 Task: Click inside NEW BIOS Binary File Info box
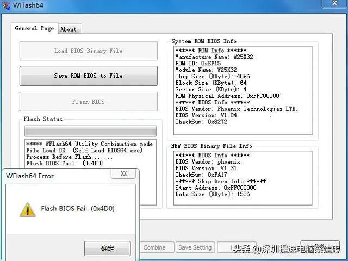coord(243,178)
